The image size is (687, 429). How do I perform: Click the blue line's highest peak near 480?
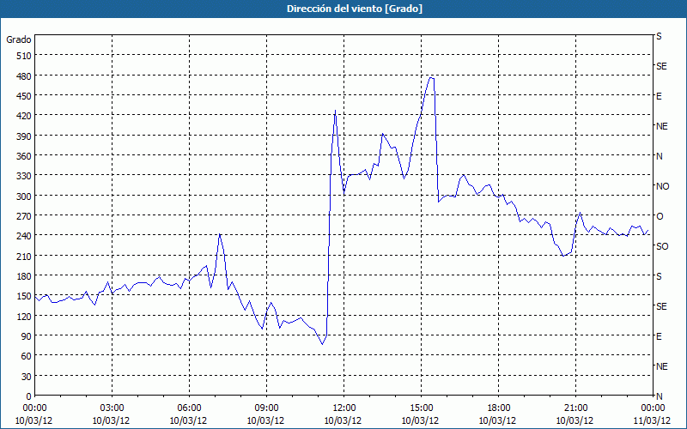coord(432,77)
